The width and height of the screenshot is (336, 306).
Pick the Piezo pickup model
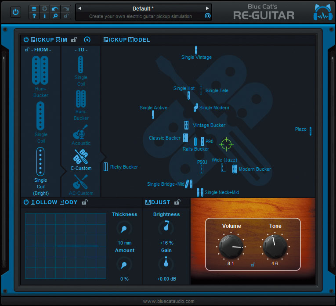pos(310,131)
